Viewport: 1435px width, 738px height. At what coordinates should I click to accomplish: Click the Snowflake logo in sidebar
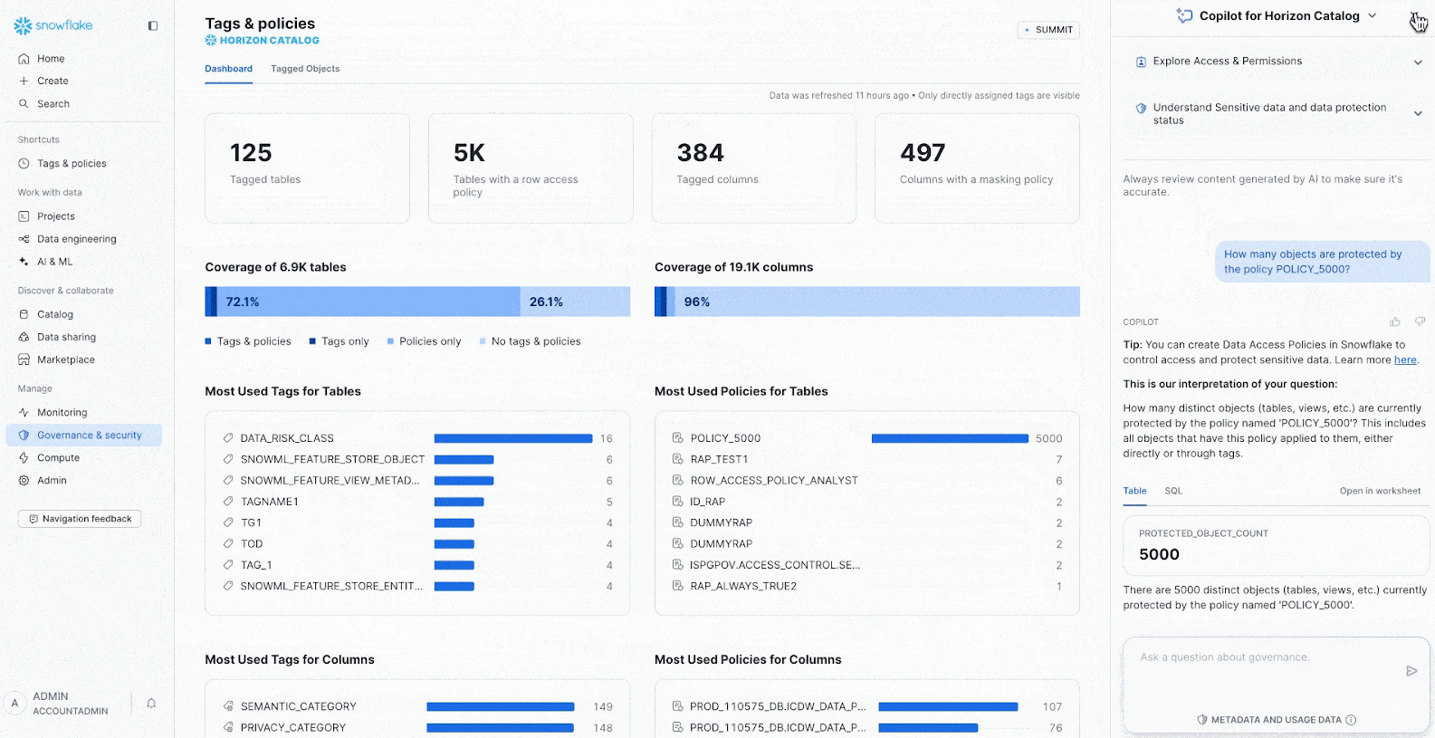pyautogui.click(x=53, y=25)
